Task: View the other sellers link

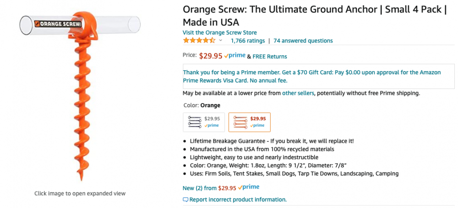Action: pyautogui.click(x=298, y=93)
